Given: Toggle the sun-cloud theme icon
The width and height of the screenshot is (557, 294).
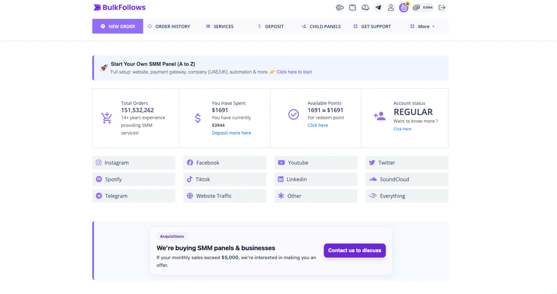Looking at the screenshot, I should [340, 8].
